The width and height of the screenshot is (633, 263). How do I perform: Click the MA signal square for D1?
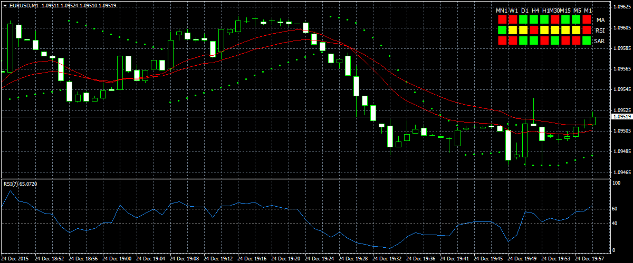523,19
